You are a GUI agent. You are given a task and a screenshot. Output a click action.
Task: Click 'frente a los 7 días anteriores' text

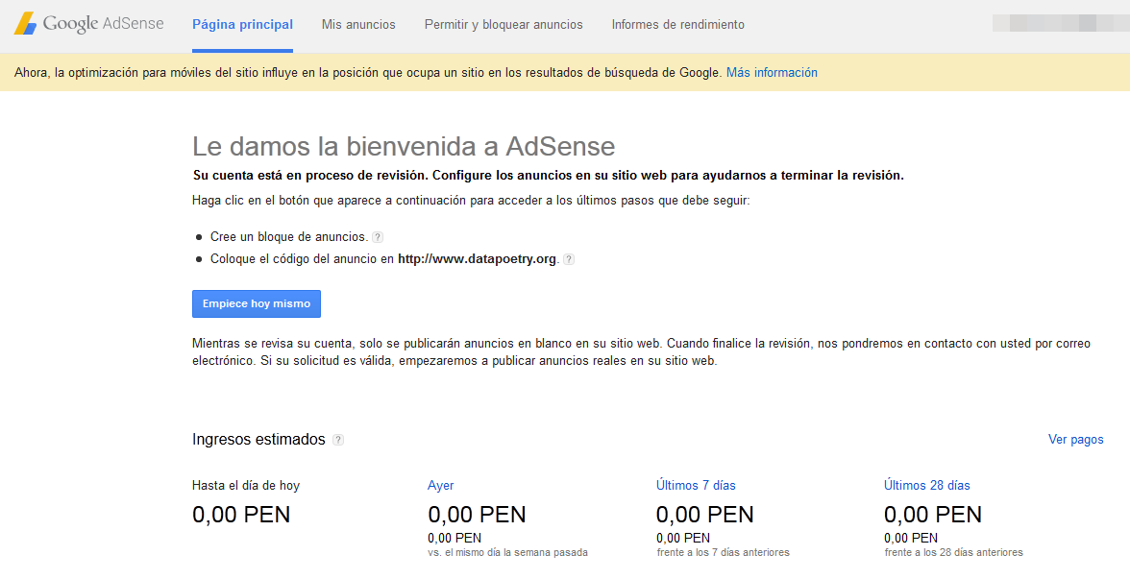tap(723, 552)
